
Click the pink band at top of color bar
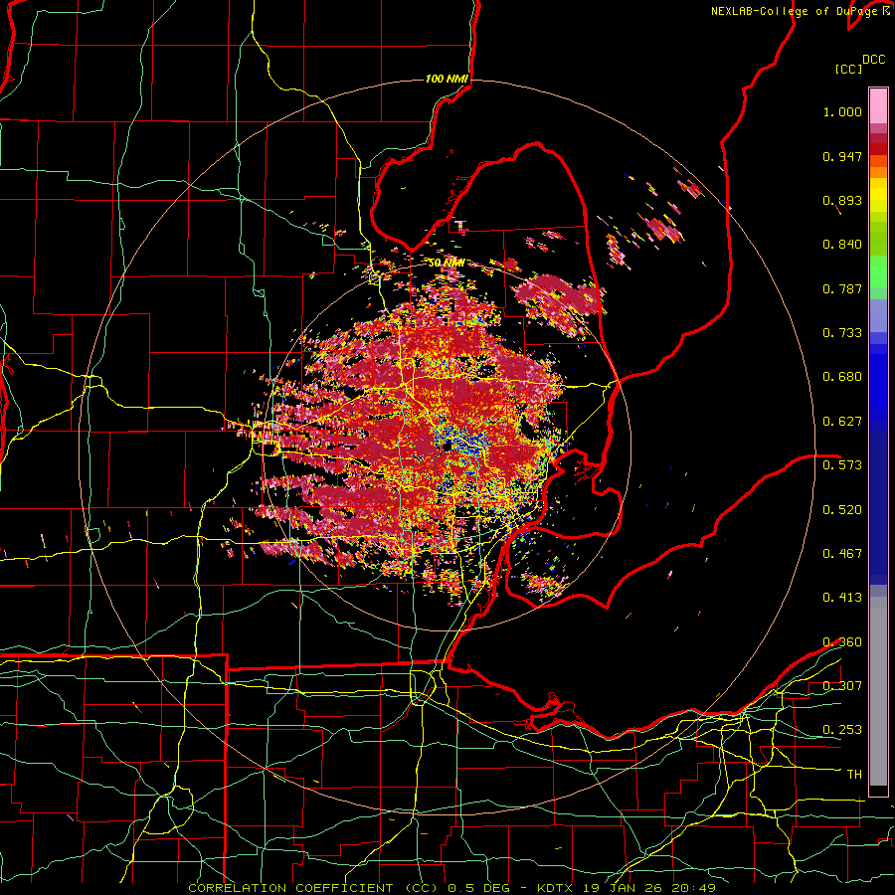coord(878,106)
